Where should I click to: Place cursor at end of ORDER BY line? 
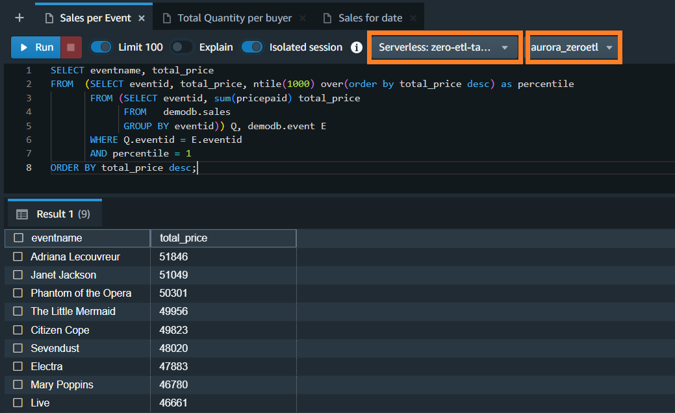point(197,168)
